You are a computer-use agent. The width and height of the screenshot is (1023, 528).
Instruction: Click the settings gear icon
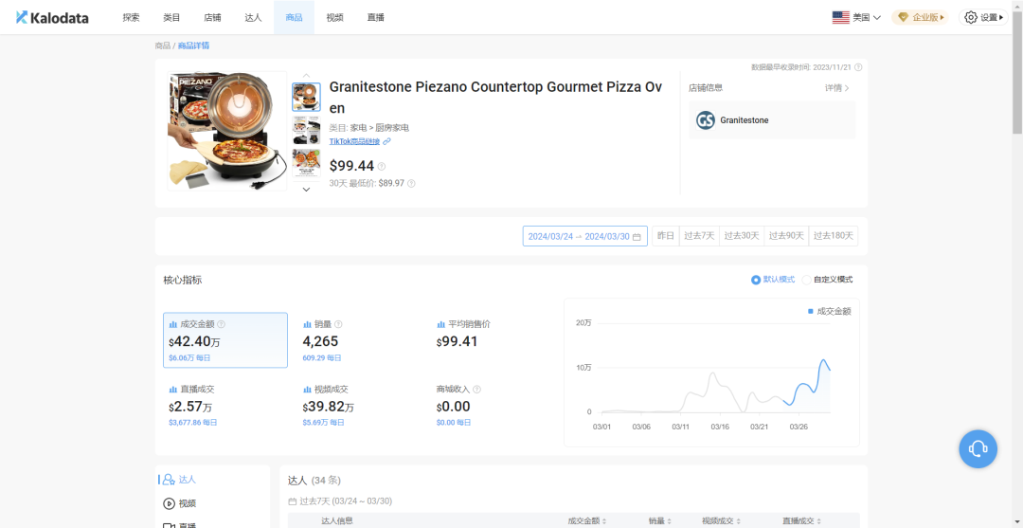point(971,18)
